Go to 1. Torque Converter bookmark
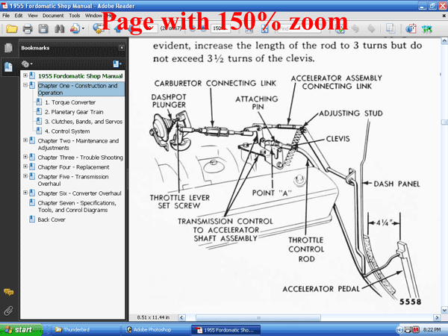 pyautogui.click(x=70, y=102)
